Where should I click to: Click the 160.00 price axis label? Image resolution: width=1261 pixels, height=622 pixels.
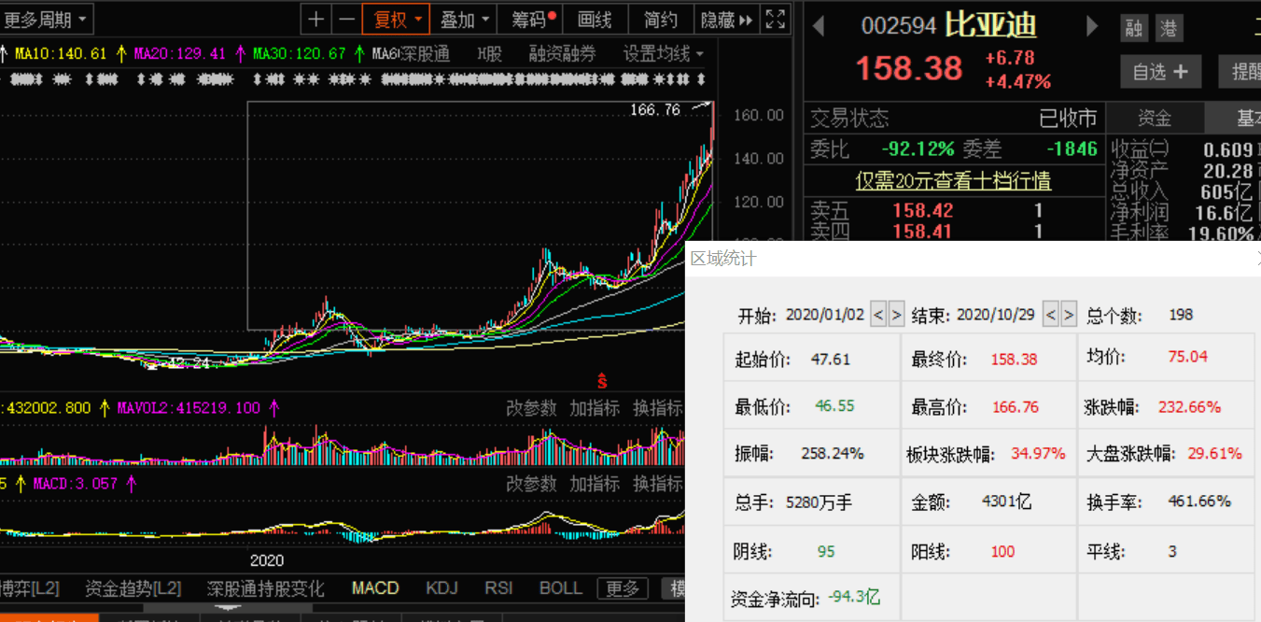pyautogui.click(x=759, y=115)
